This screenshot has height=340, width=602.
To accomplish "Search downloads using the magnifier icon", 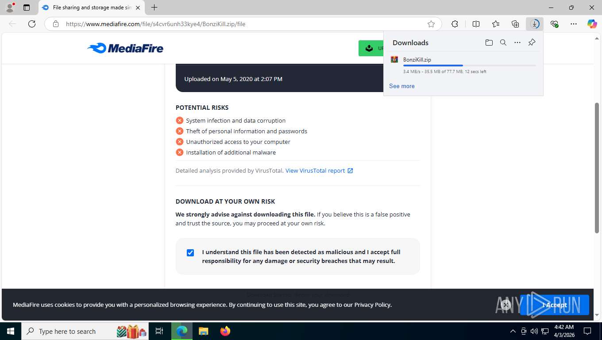I will click(x=503, y=42).
